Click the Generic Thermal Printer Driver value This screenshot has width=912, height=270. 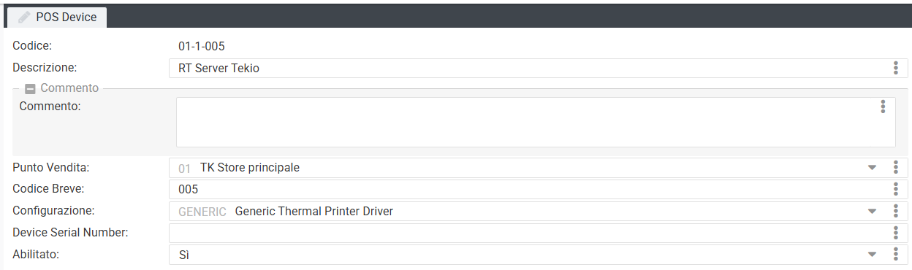pyautogui.click(x=314, y=212)
